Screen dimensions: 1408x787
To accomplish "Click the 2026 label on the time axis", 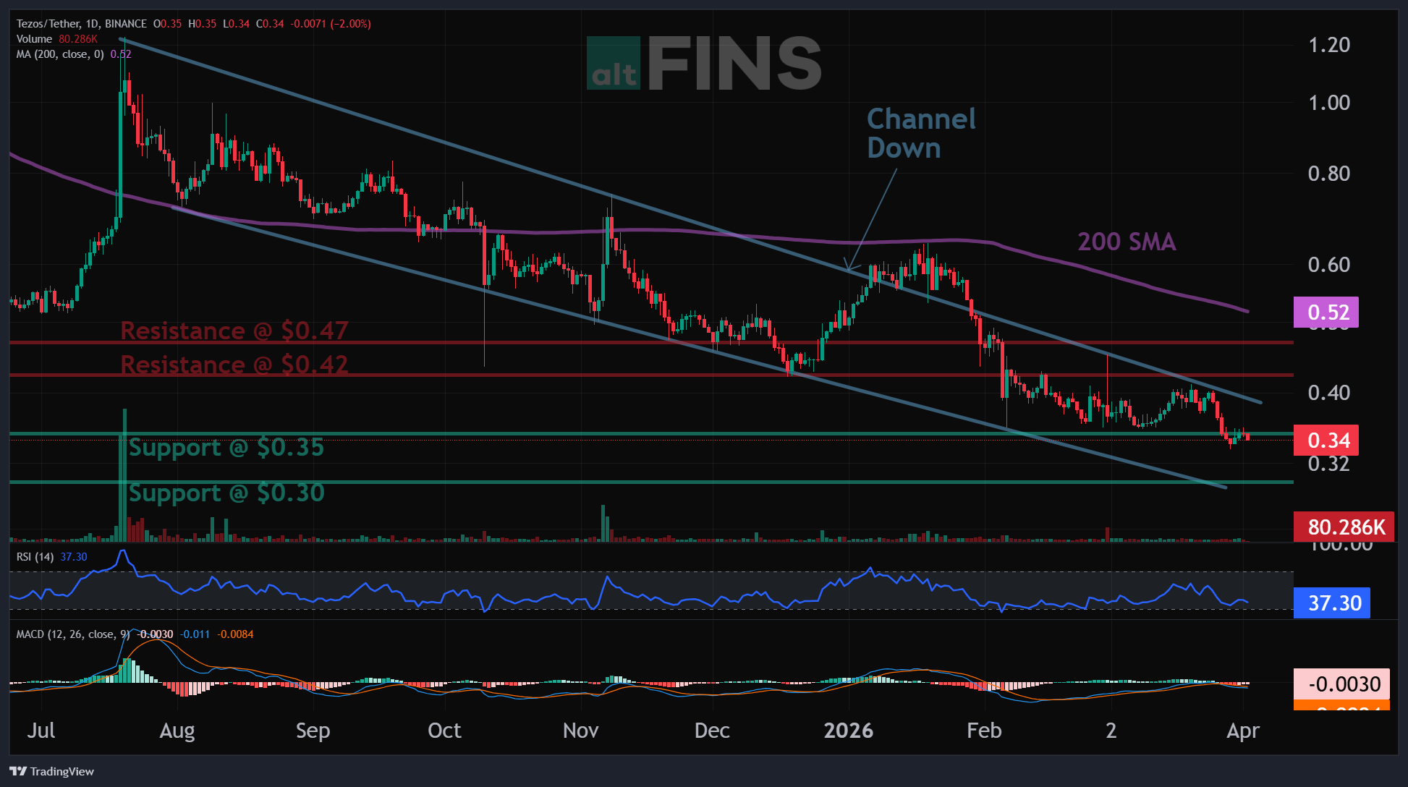I will pos(848,731).
